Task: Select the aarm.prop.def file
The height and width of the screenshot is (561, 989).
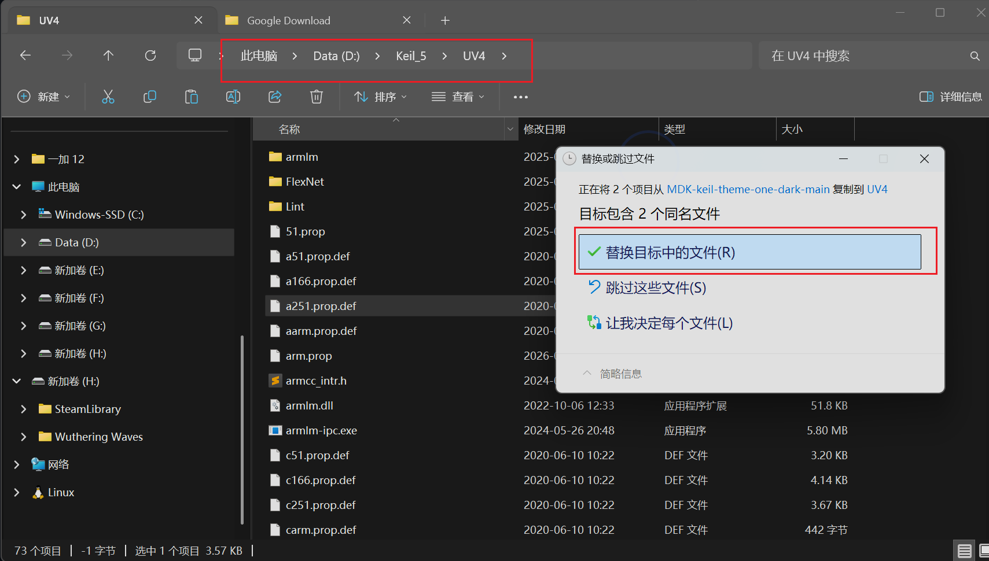Action: (x=321, y=331)
